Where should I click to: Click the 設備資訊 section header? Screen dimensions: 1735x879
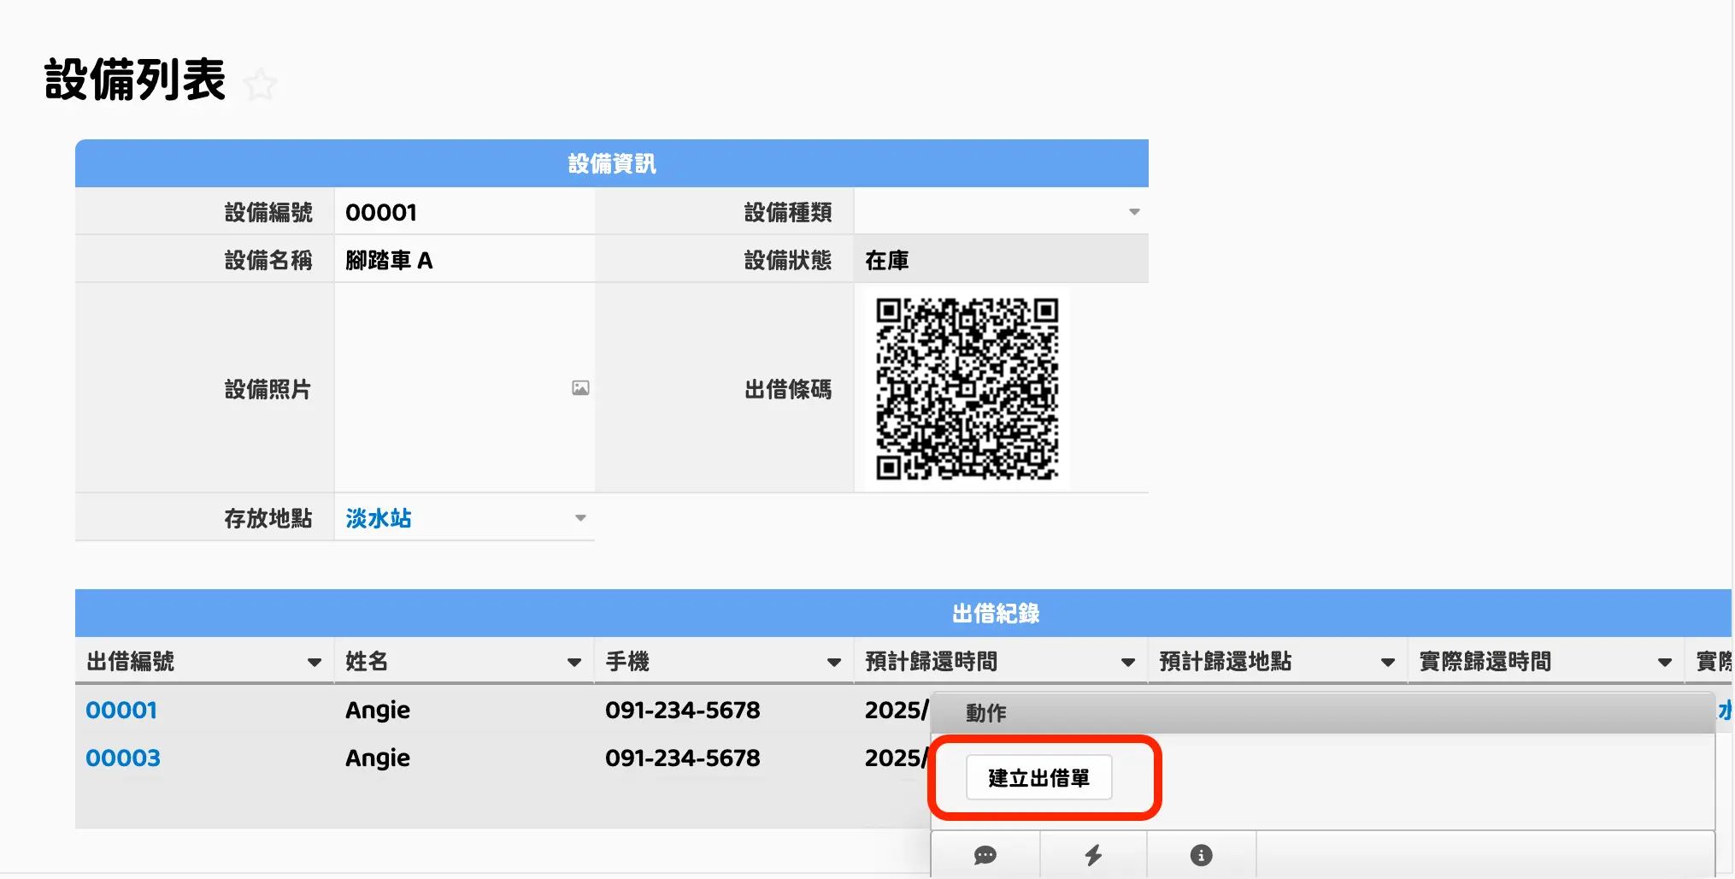(x=612, y=163)
